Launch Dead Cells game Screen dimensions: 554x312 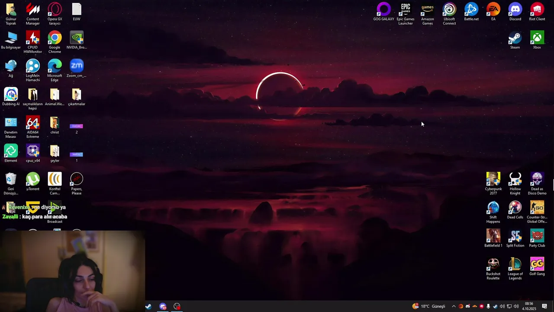tap(515, 210)
